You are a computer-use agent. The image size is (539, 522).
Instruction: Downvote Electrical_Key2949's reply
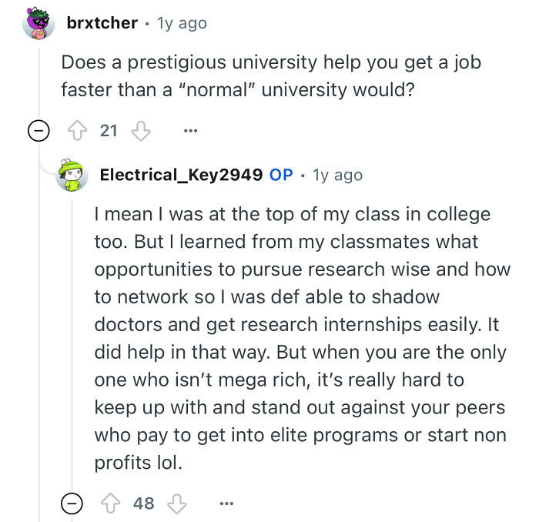[x=176, y=504]
